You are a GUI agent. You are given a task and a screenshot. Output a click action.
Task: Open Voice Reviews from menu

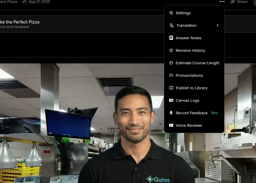pyautogui.click(x=194, y=125)
